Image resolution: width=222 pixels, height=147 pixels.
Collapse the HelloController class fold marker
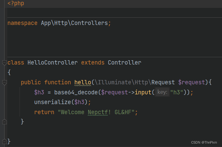(4, 63)
